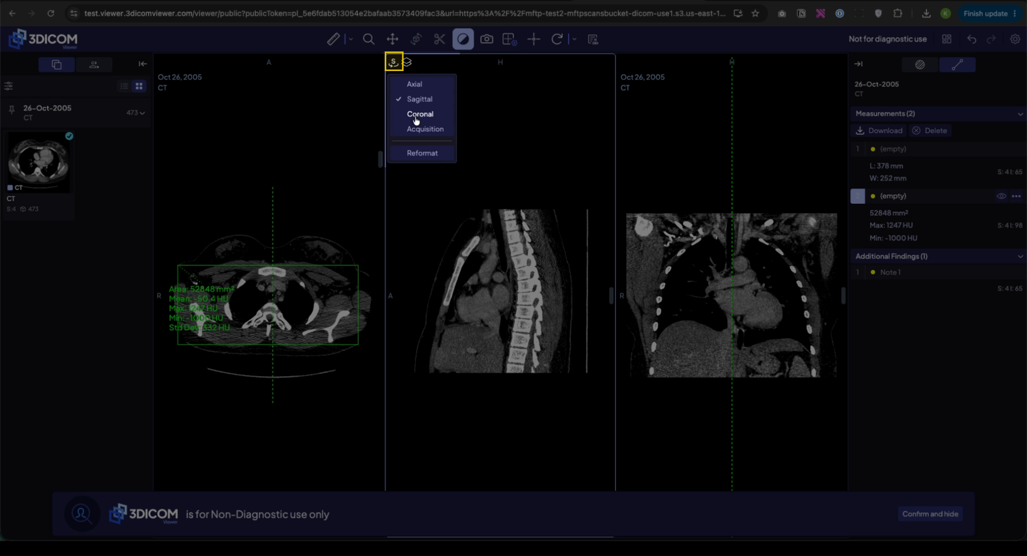Pin the 26-Oct-2005 study

coord(11,110)
